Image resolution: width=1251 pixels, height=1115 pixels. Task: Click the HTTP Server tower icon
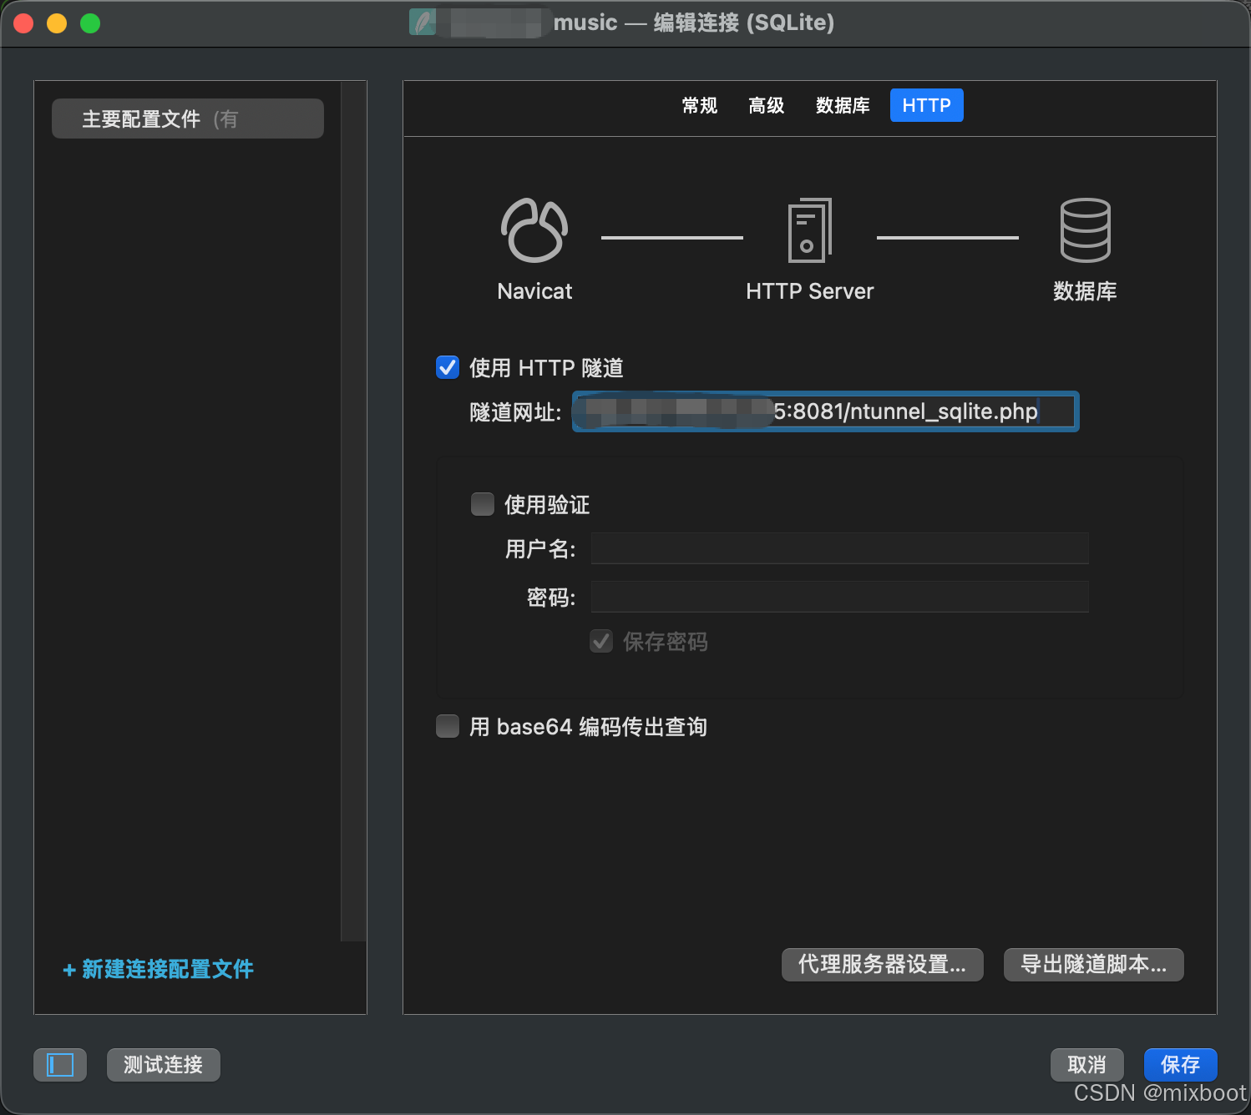pyautogui.click(x=810, y=230)
